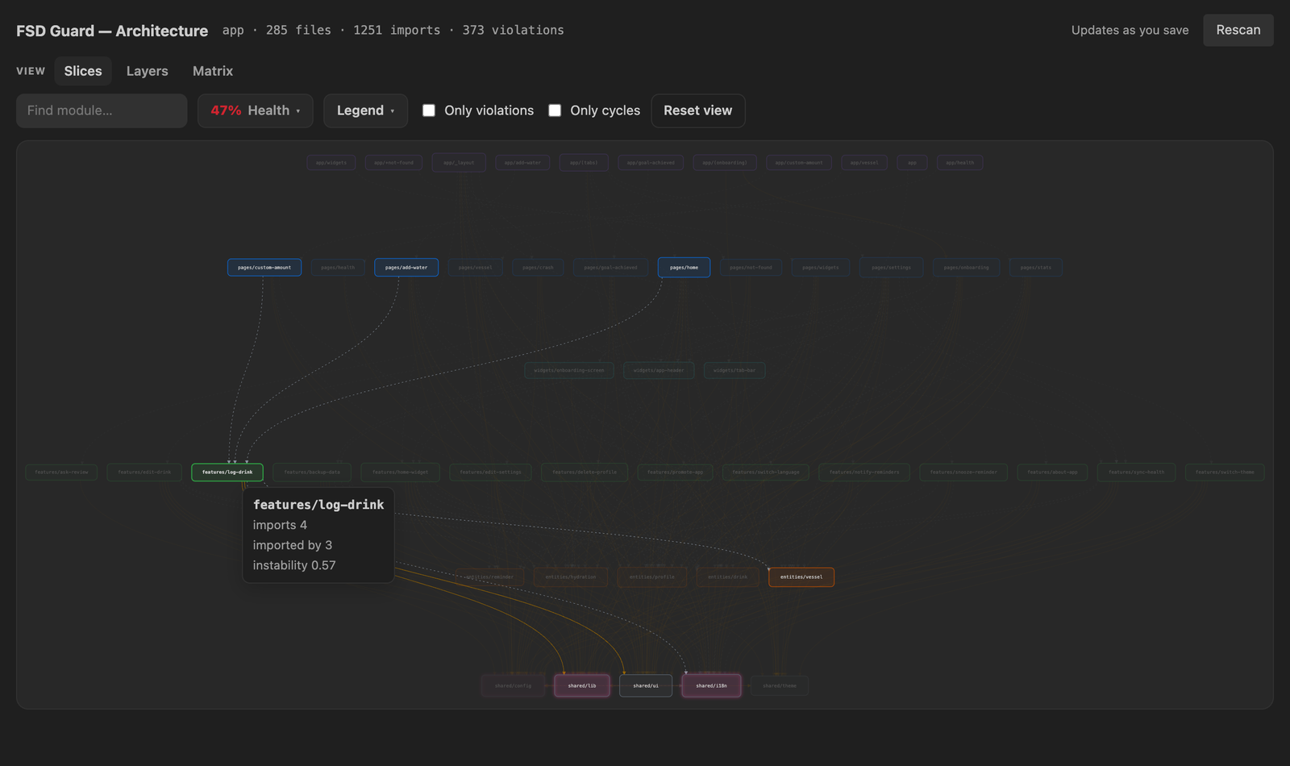Click the features/edit-drink node

[x=144, y=472]
